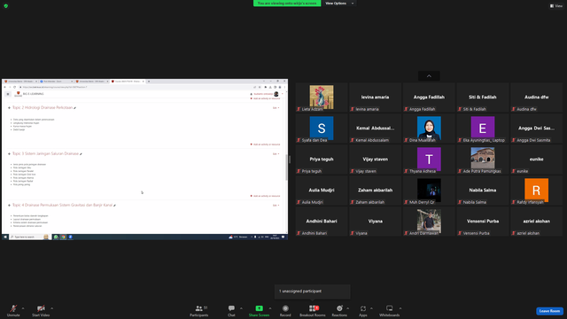The width and height of the screenshot is (567, 319).
Task: Open share options arrow beside Share Screen
Action: pyautogui.click(x=270, y=308)
